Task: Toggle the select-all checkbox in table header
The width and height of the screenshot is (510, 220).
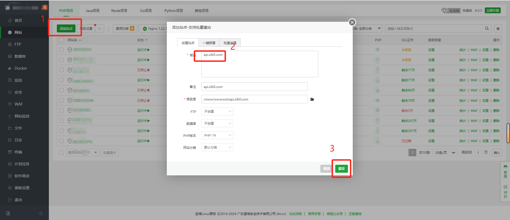Action: point(61,40)
